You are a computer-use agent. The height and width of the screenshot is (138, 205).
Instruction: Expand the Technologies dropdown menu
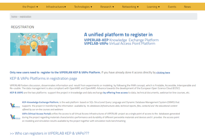click(x=83, y=6)
